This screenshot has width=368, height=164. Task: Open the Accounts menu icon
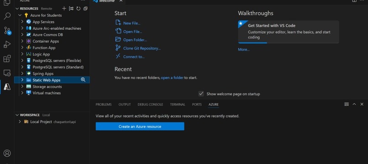tap(7, 153)
